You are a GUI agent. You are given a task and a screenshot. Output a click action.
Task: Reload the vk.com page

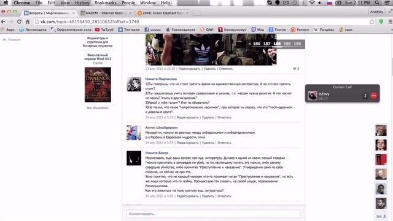coord(19,22)
